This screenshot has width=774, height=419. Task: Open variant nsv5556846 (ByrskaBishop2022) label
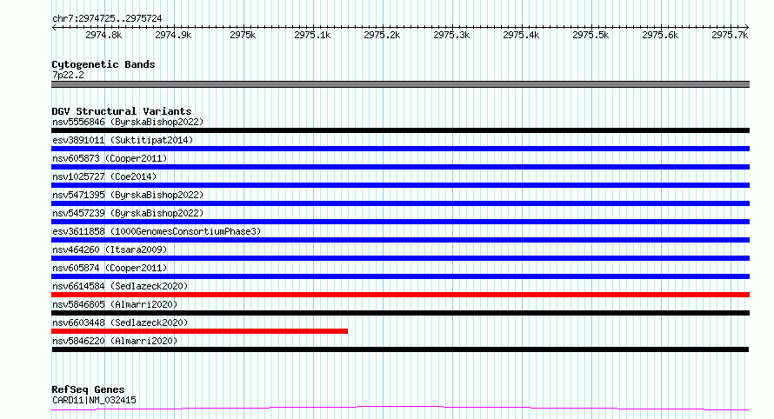click(x=128, y=122)
